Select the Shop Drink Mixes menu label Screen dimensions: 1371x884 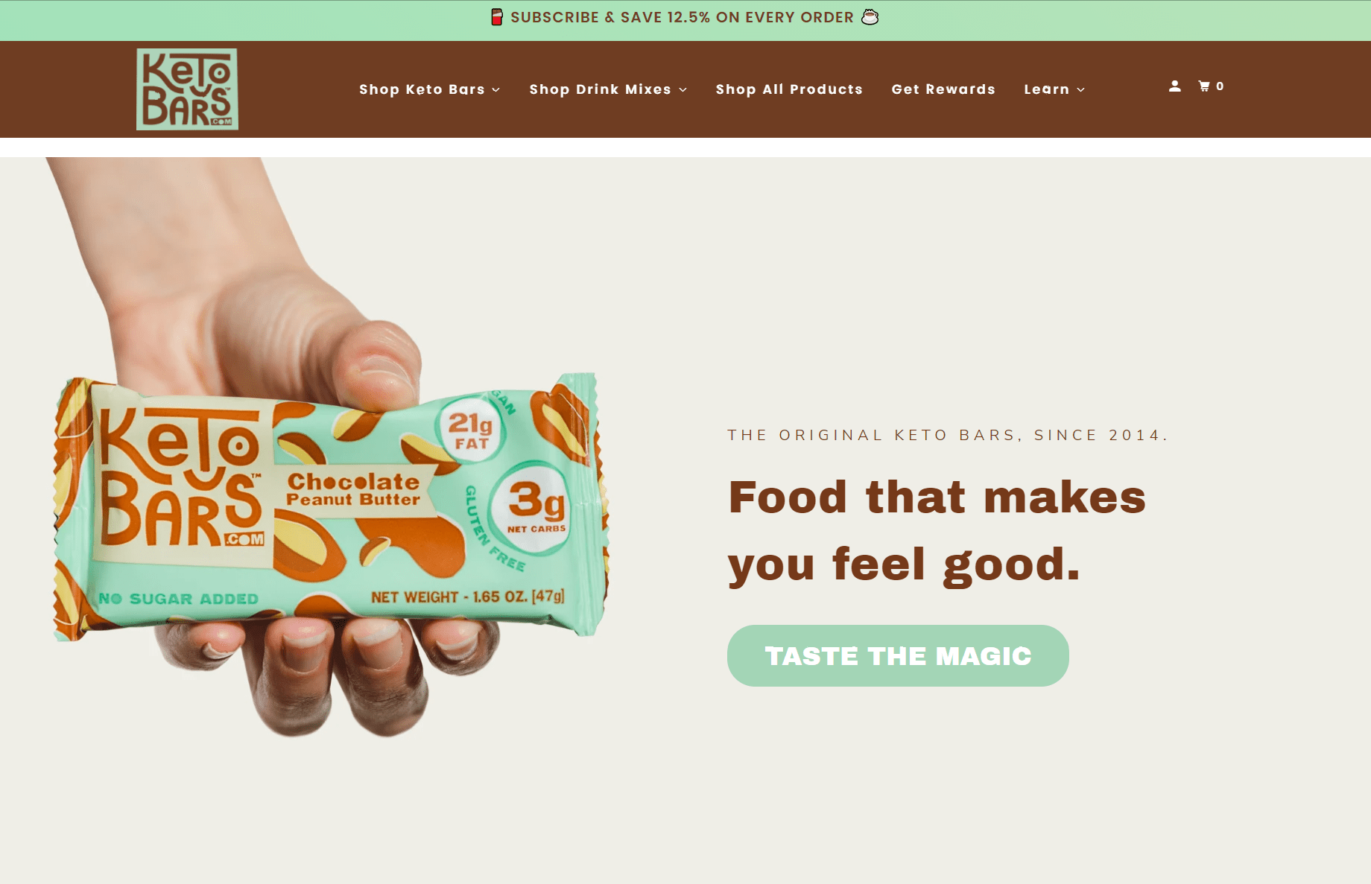pos(600,89)
